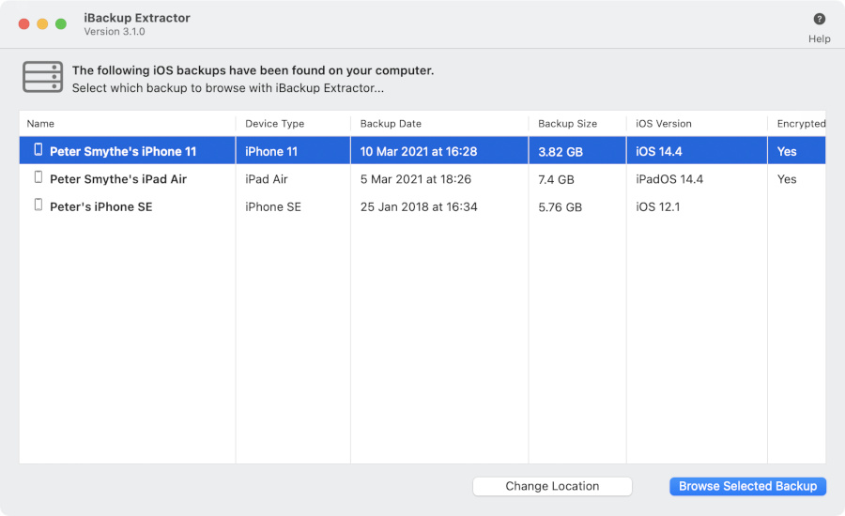
Task: Select Peter's iPhone SE backup name
Action: pos(100,206)
